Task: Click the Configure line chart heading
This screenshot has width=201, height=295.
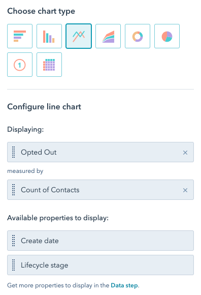Action: pos(44,107)
